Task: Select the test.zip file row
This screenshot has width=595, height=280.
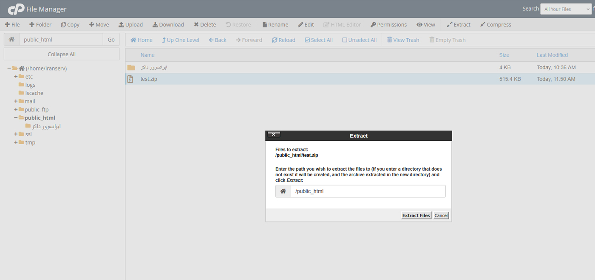Action: [149, 79]
